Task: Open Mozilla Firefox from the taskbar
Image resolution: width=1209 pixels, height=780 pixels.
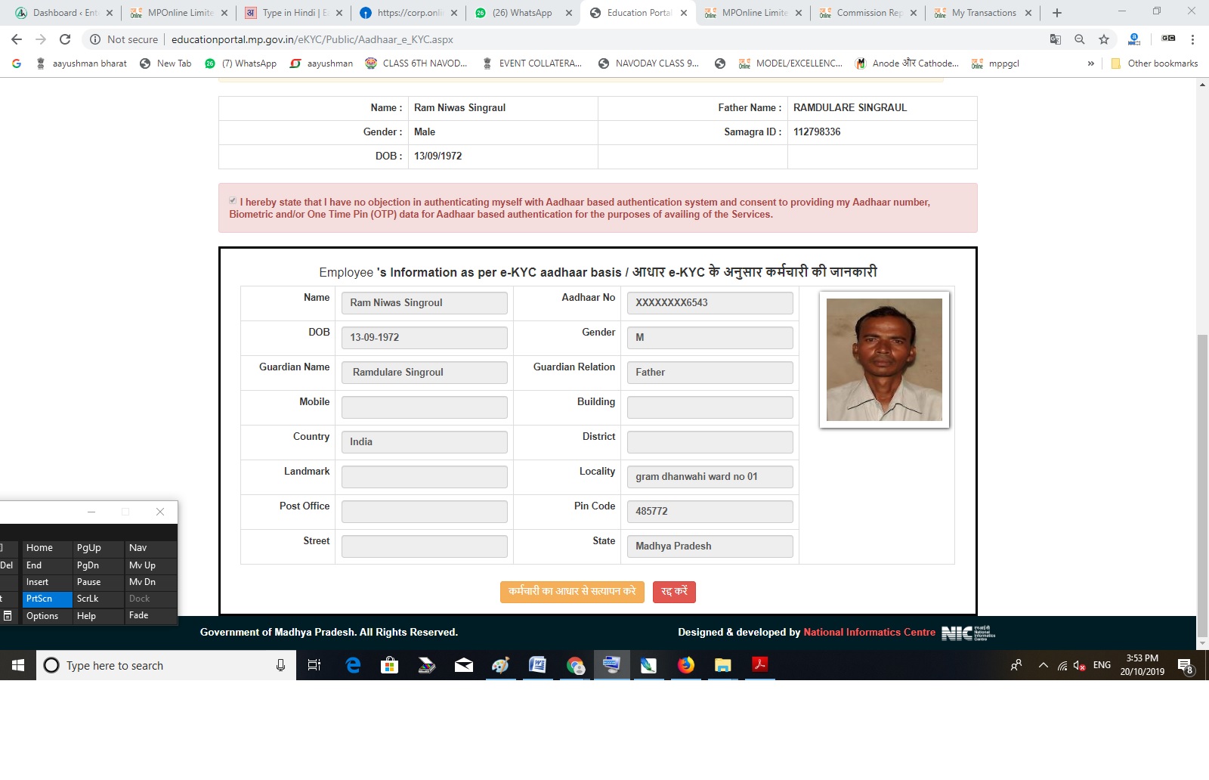Action: (x=686, y=666)
